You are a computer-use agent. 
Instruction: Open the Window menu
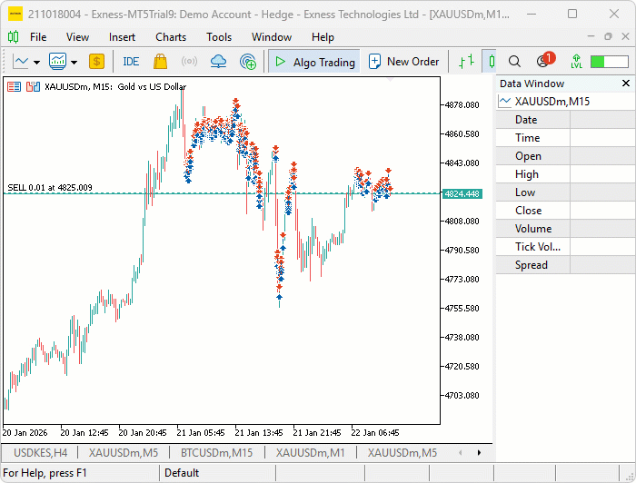(x=272, y=37)
